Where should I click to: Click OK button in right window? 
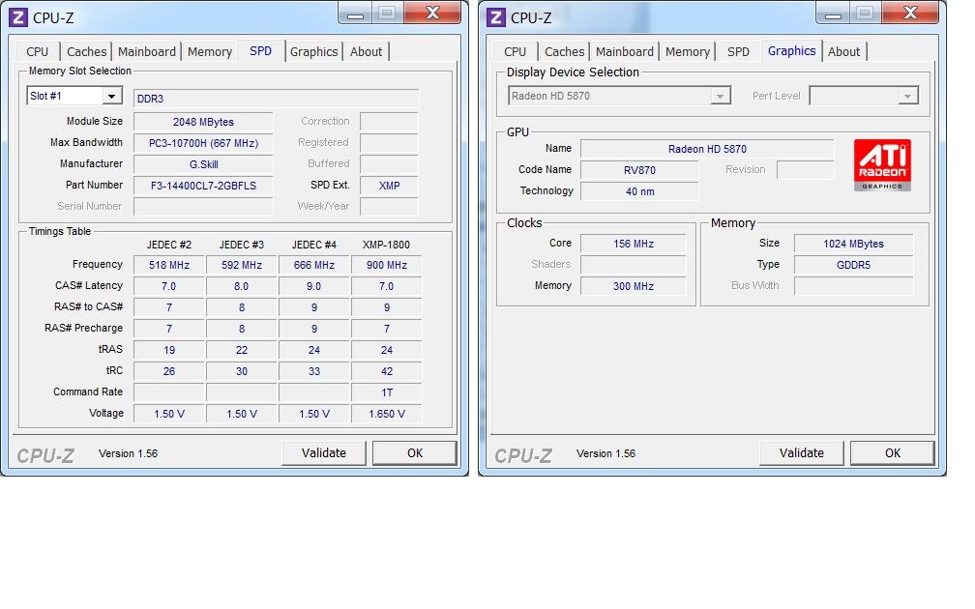pyautogui.click(x=892, y=453)
